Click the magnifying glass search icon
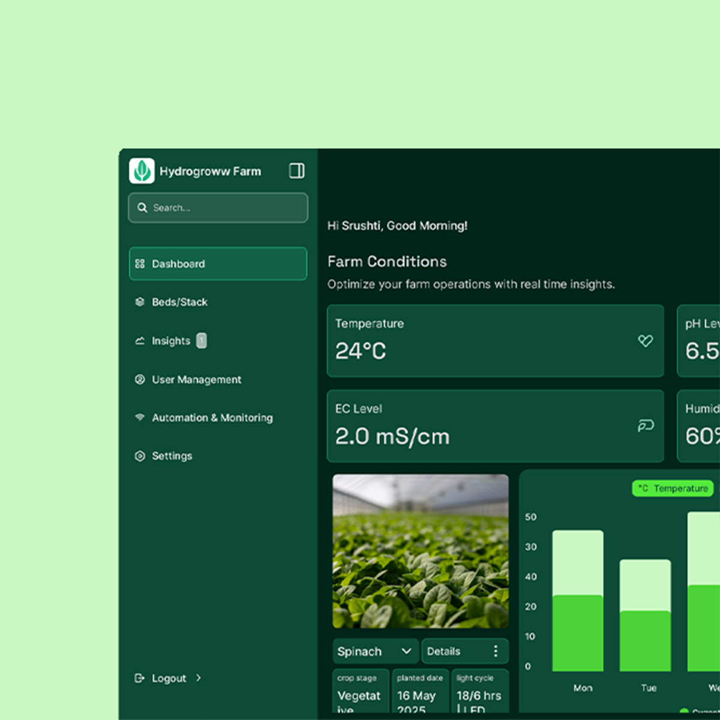Screen dimensions: 720x720 pos(142,208)
